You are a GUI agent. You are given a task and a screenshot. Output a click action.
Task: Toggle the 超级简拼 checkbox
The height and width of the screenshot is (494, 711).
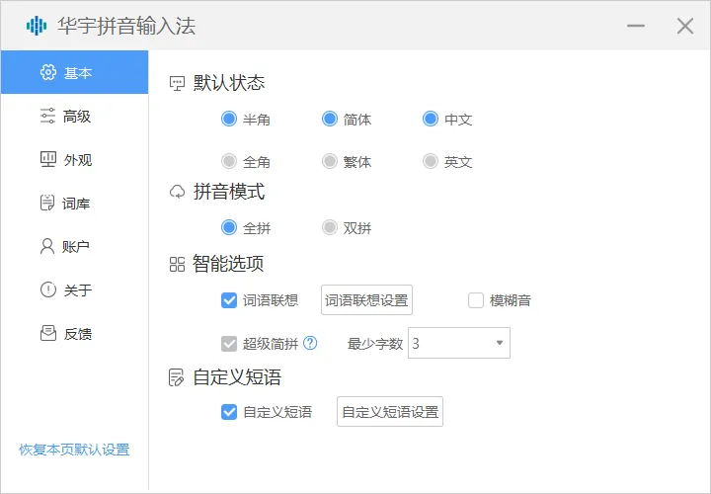[229, 344]
